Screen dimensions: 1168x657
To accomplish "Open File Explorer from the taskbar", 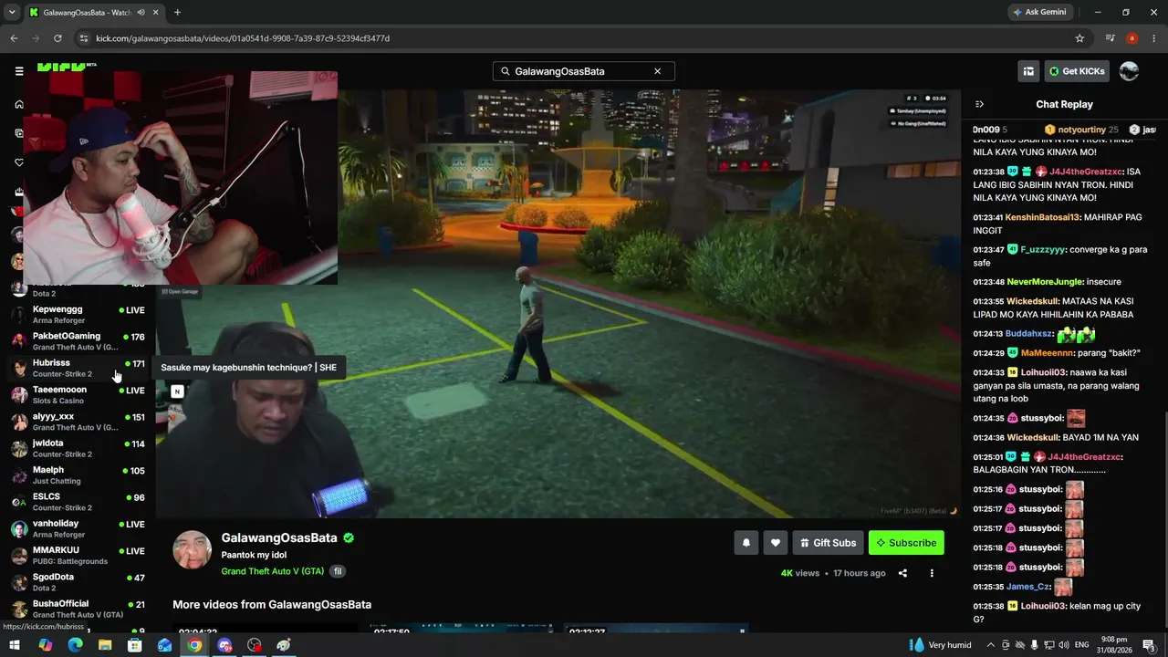I will (x=105, y=645).
